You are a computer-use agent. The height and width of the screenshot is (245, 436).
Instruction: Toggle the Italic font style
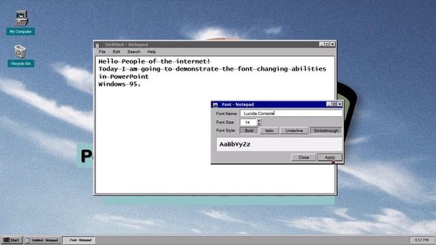(x=269, y=131)
